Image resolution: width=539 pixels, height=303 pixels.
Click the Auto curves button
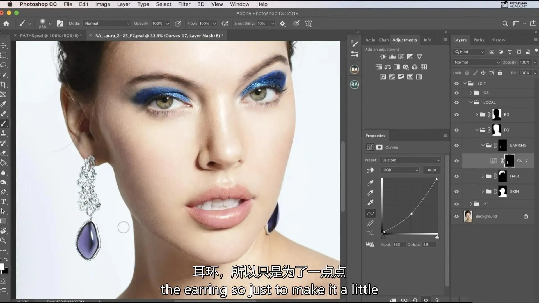click(431, 170)
